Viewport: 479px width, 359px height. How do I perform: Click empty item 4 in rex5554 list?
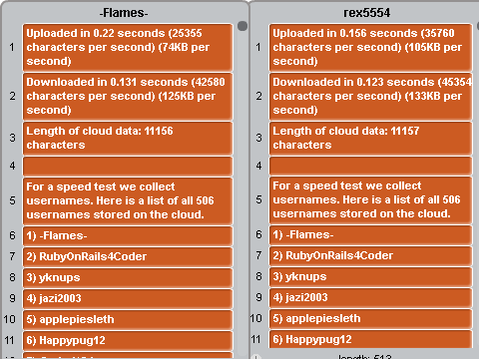pyautogui.click(x=371, y=166)
